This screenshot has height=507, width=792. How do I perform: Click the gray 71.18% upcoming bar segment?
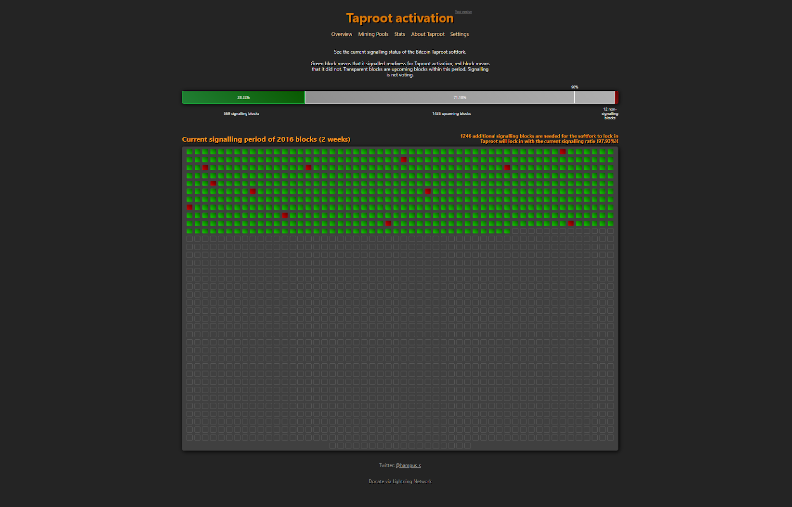(x=460, y=97)
